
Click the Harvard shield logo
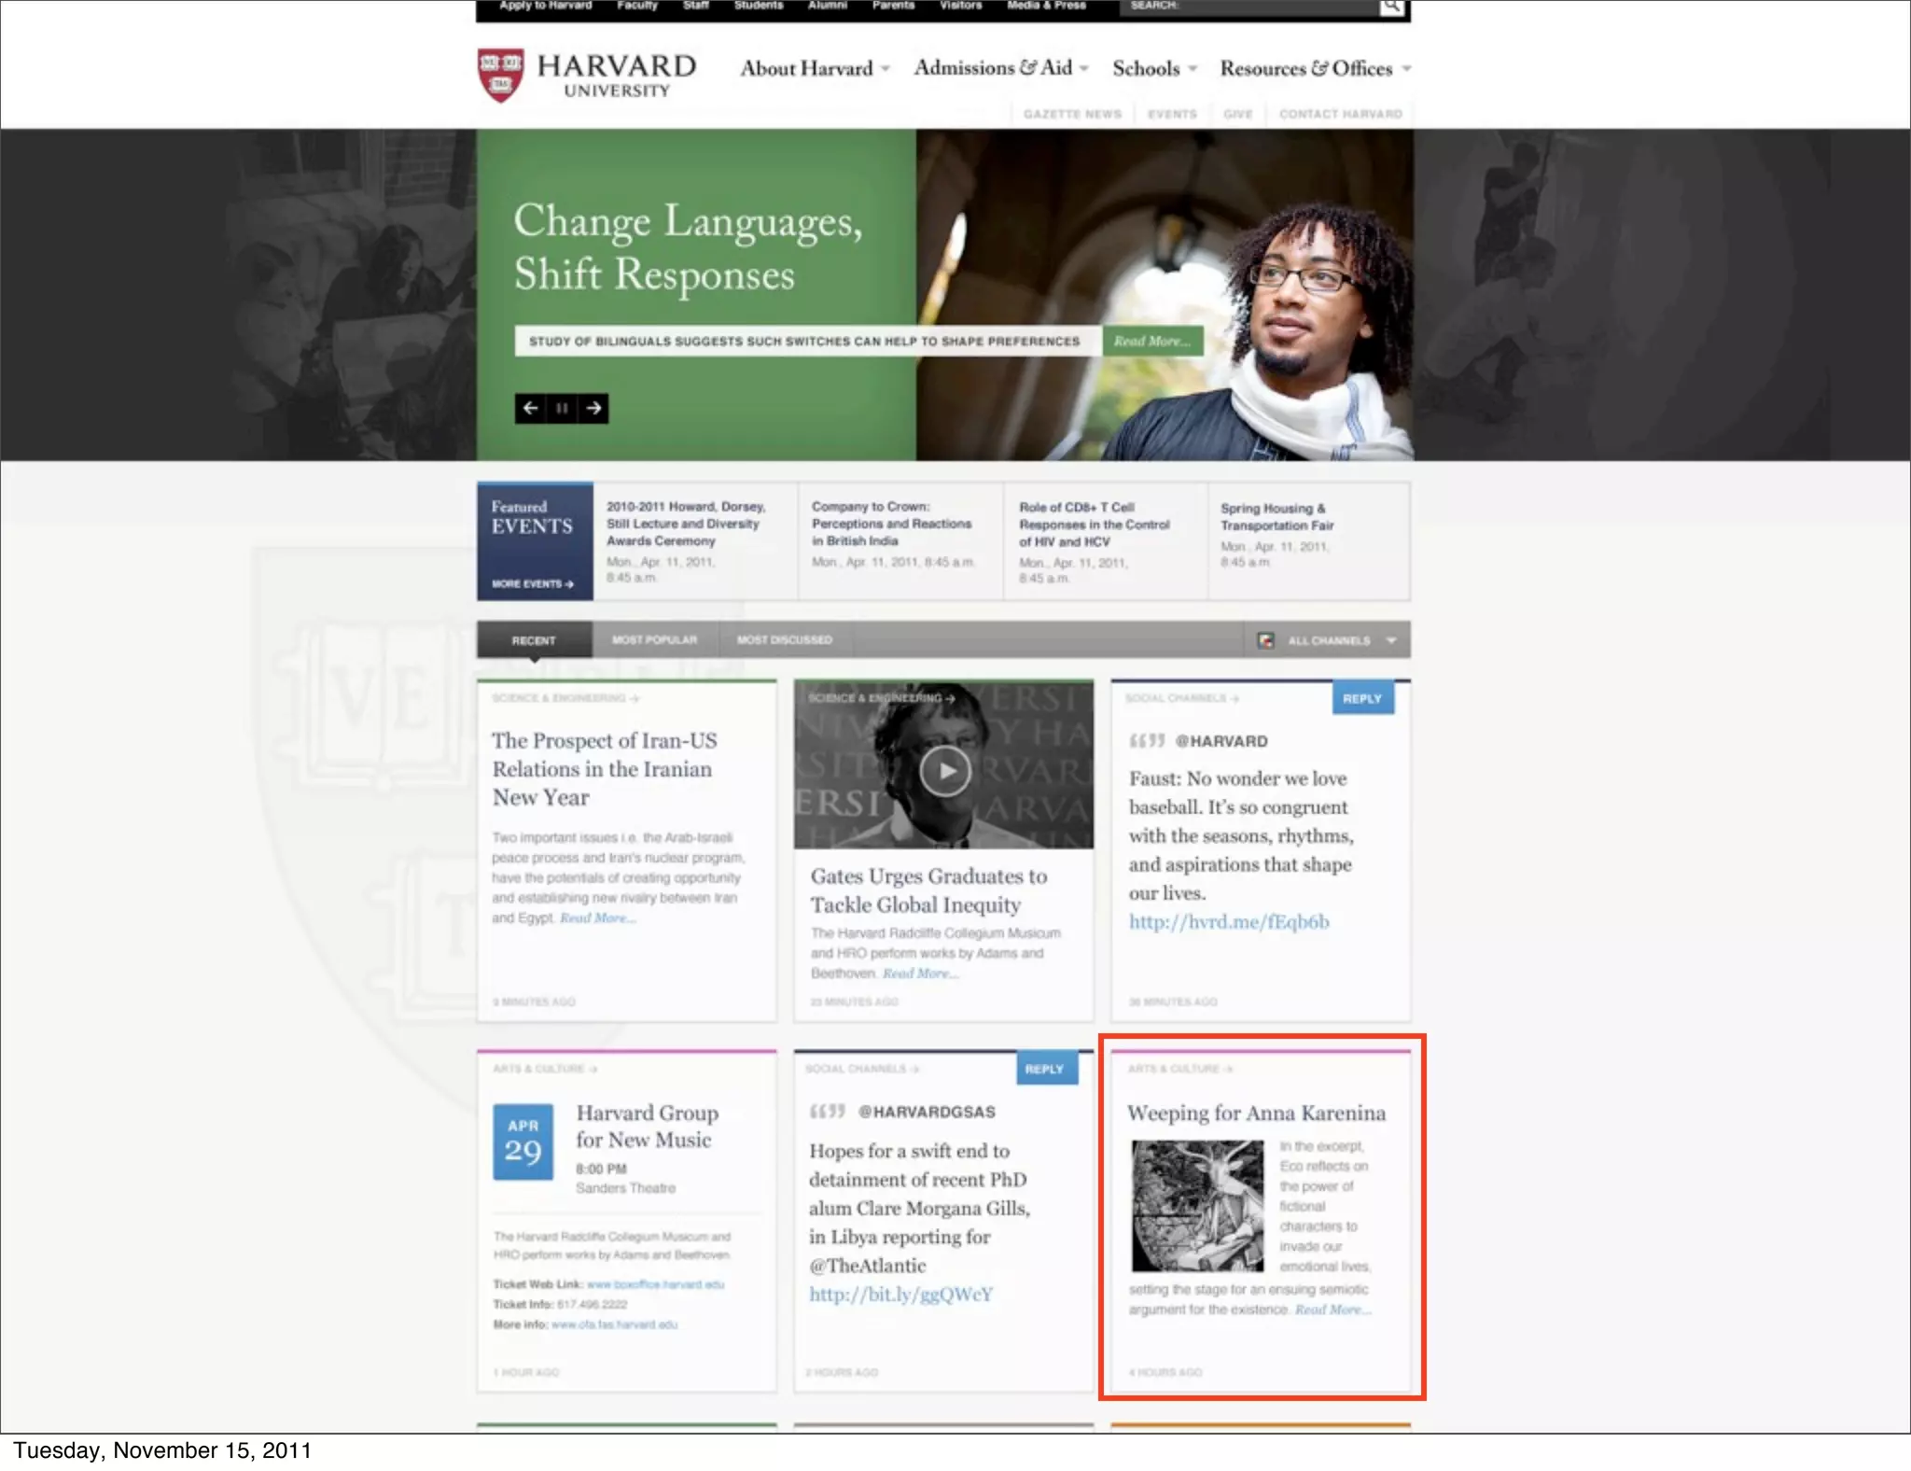501,75
